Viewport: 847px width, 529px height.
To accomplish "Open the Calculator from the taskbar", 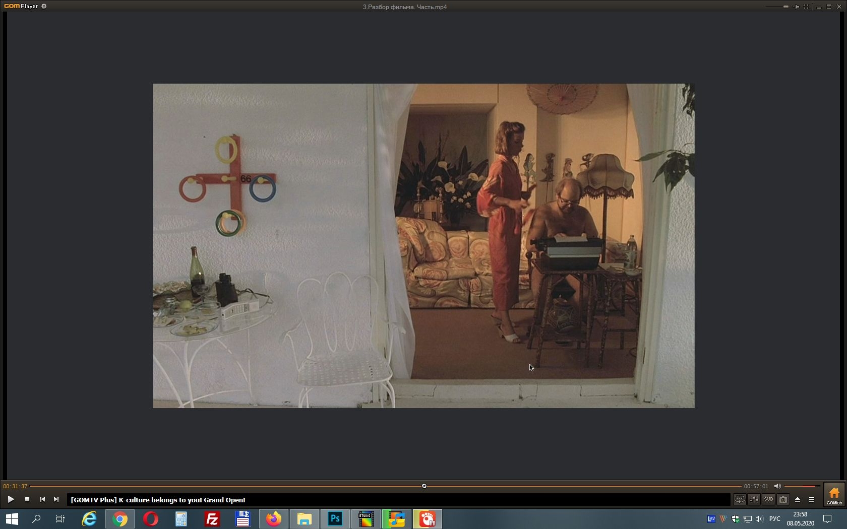I will (x=181, y=519).
